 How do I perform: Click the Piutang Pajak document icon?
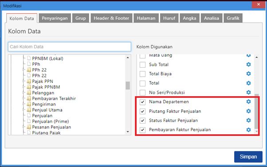click(29, 132)
